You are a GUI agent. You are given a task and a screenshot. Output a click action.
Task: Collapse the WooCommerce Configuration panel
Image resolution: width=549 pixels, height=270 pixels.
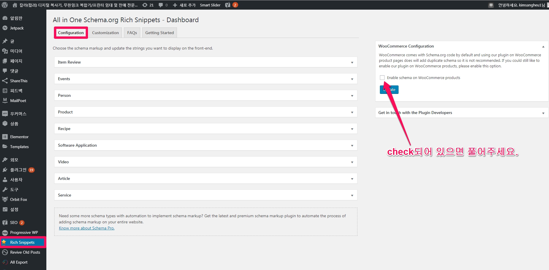[543, 47]
